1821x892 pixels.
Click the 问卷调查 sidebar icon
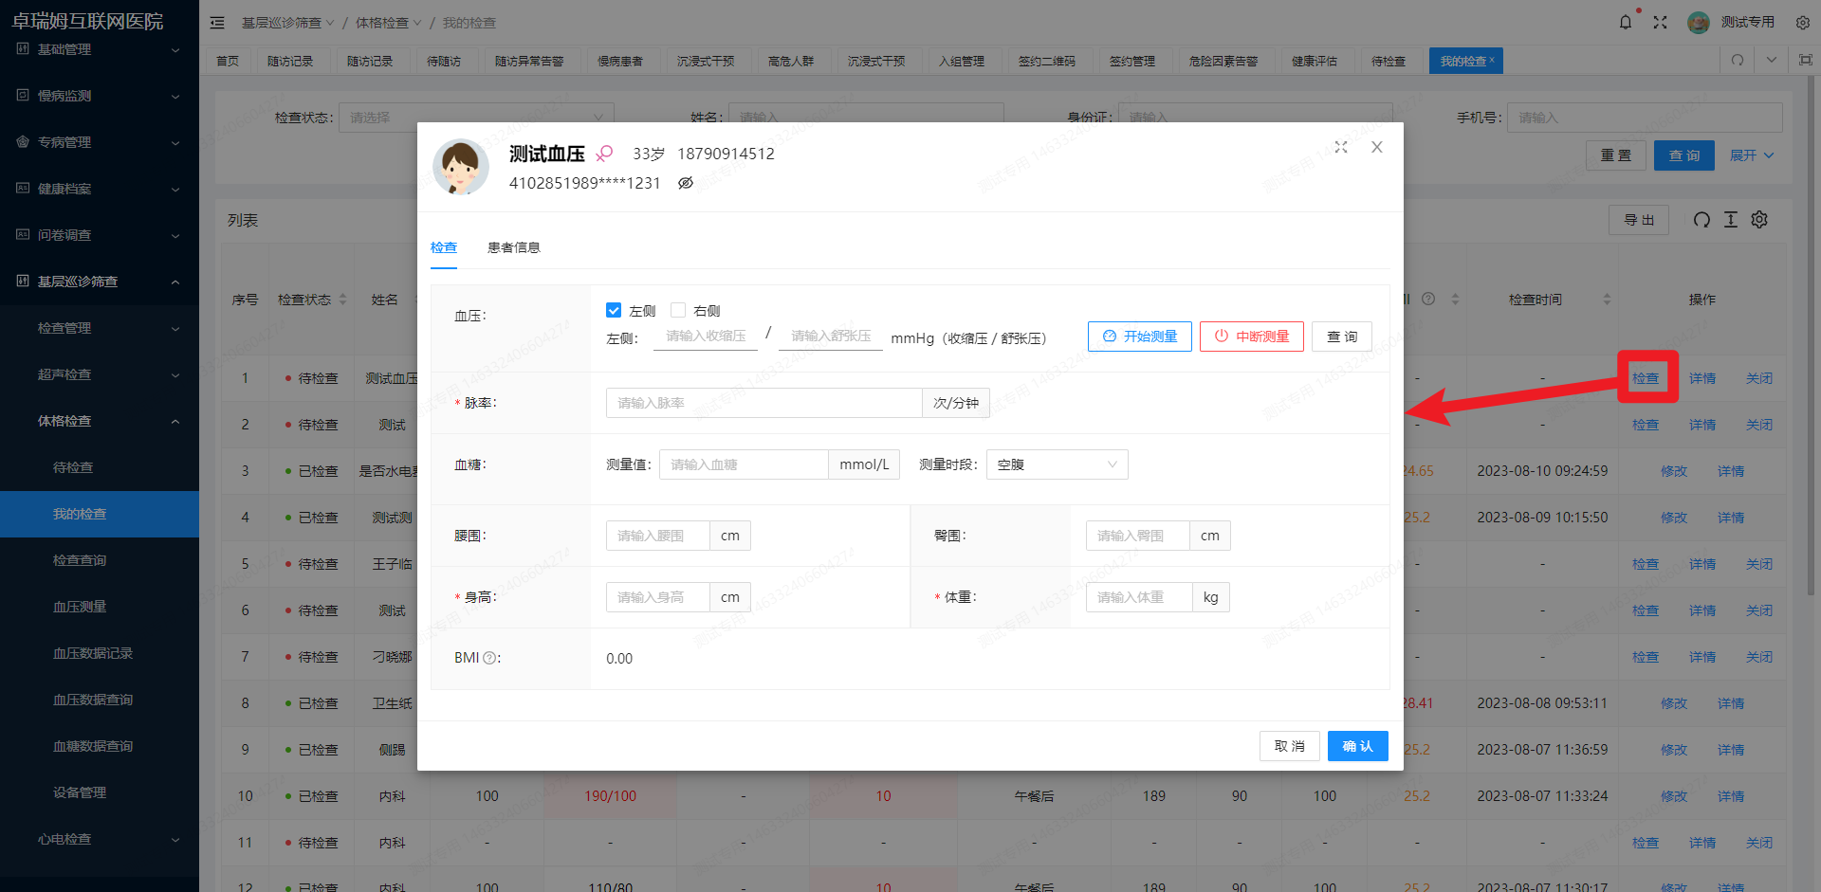[x=23, y=234]
